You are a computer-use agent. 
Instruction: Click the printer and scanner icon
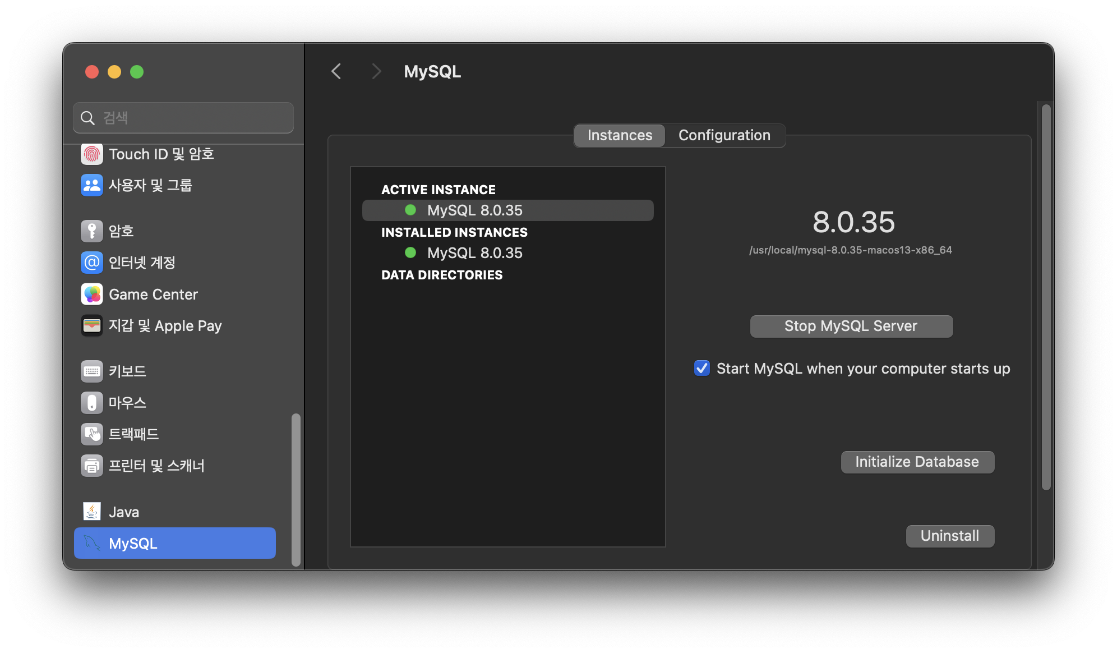(92, 466)
